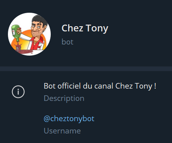Click 'Tony' in the profile heading
The width and height of the screenshot is (172, 143).
point(97,29)
